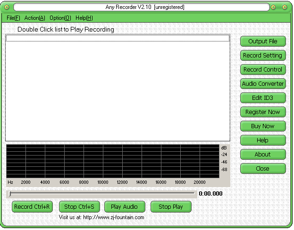Click the -68 dB scale label
This screenshot has height=230, width=294.
[224, 170]
